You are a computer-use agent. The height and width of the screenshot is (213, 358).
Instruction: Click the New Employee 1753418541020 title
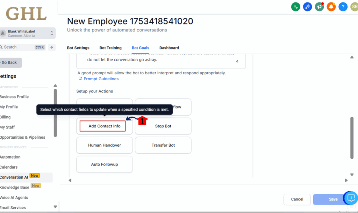coord(130,21)
